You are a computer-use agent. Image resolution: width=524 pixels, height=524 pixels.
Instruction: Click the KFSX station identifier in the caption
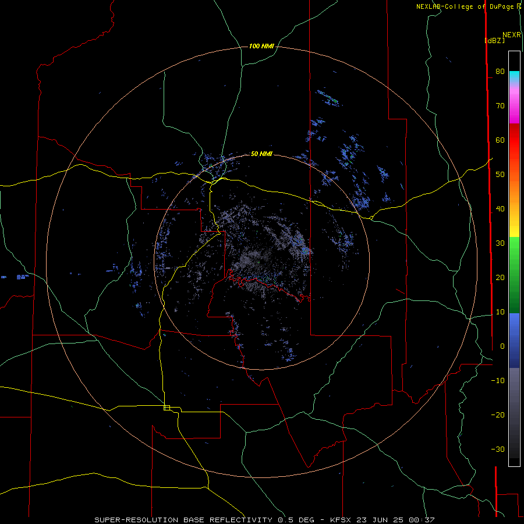coord(342,520)
